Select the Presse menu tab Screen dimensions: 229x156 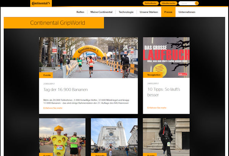168,12
